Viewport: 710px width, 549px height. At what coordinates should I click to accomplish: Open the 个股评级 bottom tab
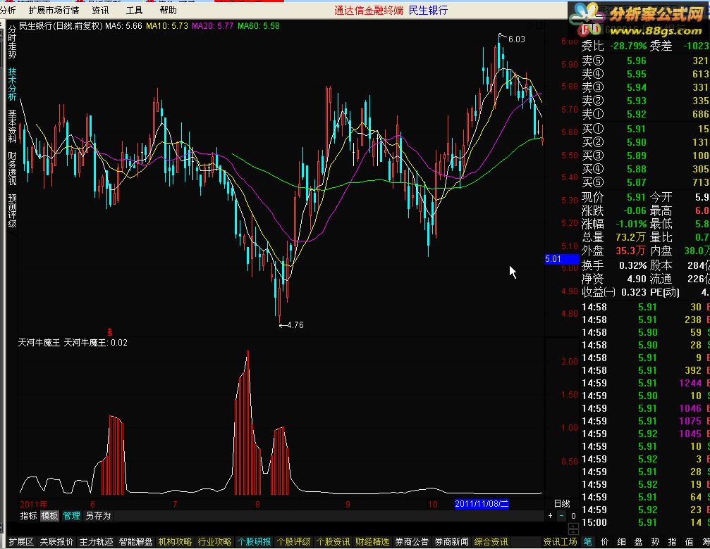293,542
